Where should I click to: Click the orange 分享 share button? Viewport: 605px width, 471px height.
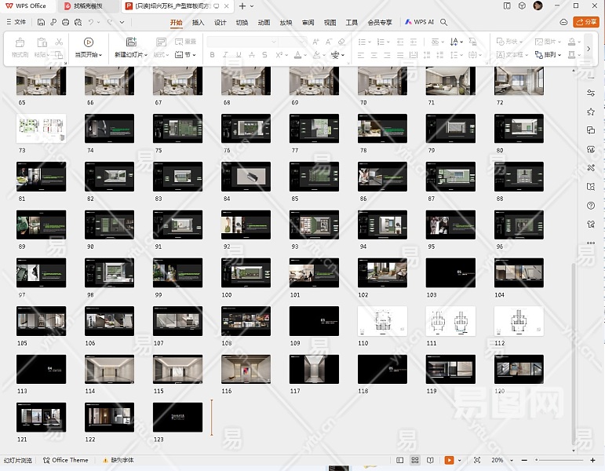pyautogui.click(x=585, y=22)
